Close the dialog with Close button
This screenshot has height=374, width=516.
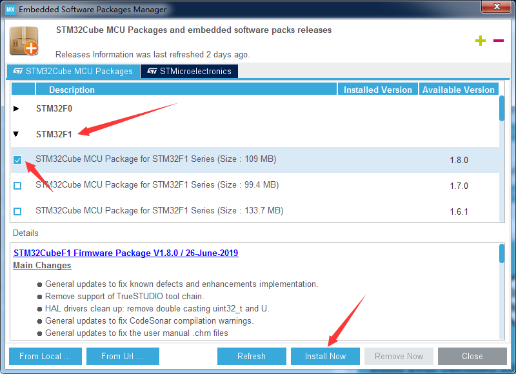472,356
